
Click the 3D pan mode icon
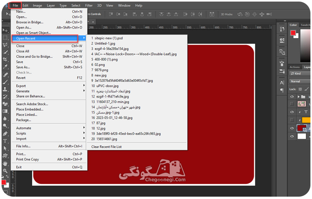pos(255,14)
